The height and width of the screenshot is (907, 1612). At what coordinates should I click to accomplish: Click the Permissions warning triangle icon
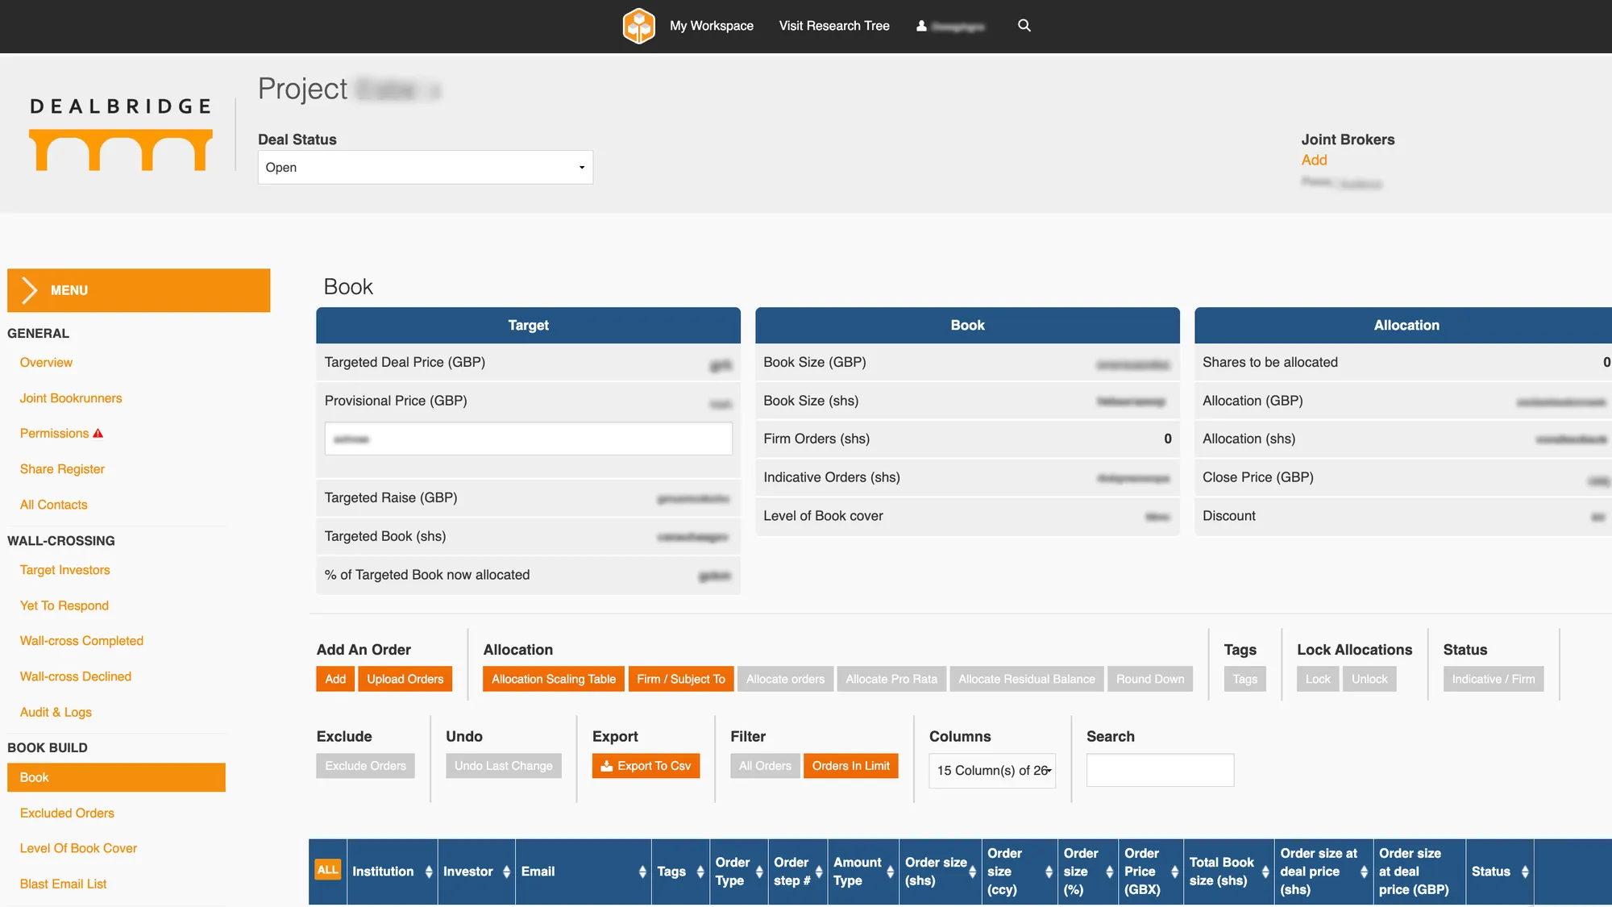click(98, 434)
